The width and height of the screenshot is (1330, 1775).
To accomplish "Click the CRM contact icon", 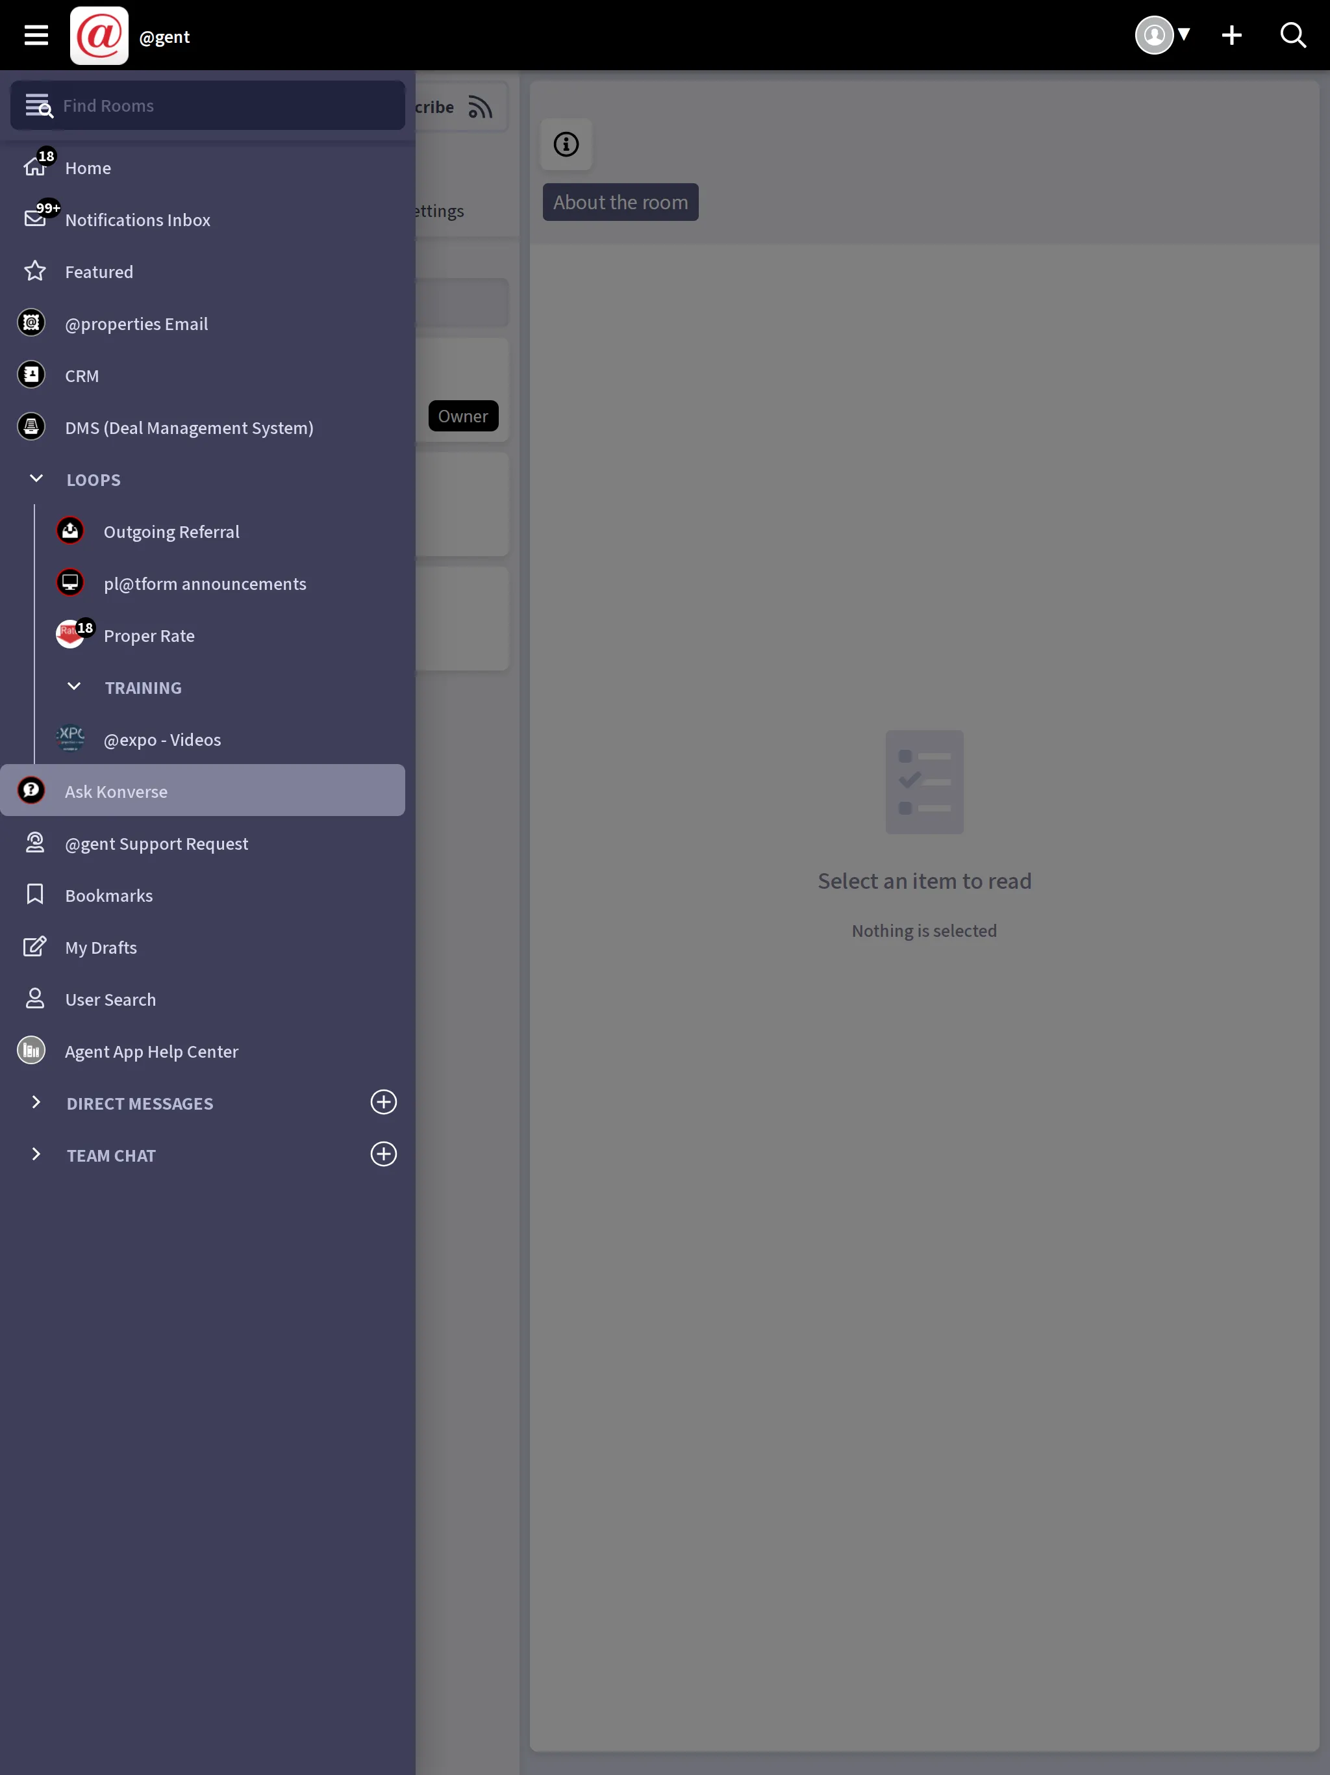I will (x=31, y=375).
